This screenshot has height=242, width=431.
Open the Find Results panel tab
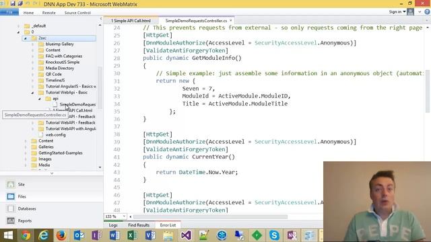(x=139, y=225)
